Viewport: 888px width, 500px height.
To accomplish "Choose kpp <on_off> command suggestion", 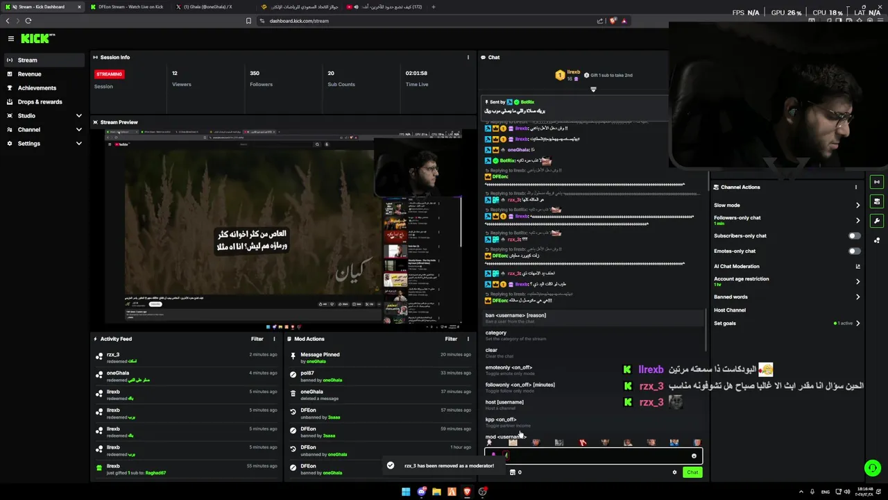I will [593, 422].
